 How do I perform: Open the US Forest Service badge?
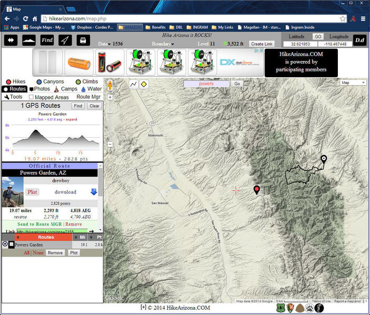(x=281, y=308)
